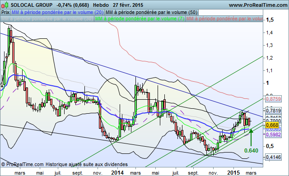The height and width of the screenshot is (176, 289).
Task: Click the green 0.640 support annotation
Action: point(251,151)
